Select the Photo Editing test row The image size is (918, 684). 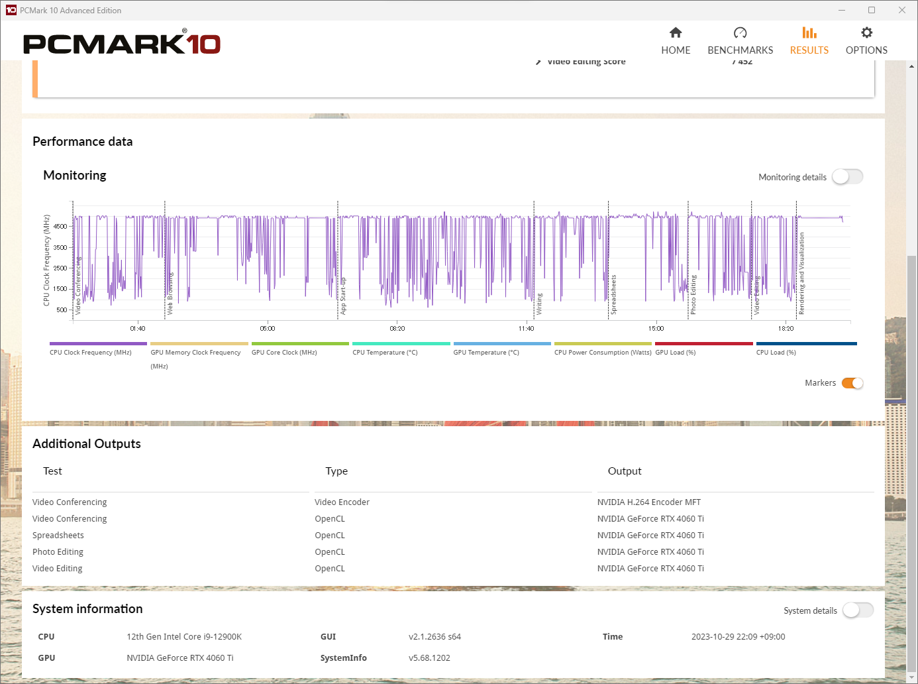tap(58, 552)
